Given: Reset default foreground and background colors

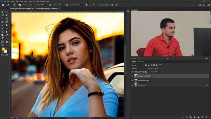Looking at the screenshot, I should click(3, 52).
